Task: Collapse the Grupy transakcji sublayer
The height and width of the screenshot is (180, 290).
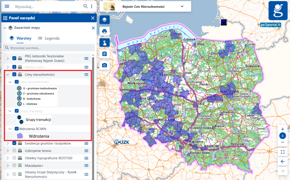Action: click(x=10, y=111)
